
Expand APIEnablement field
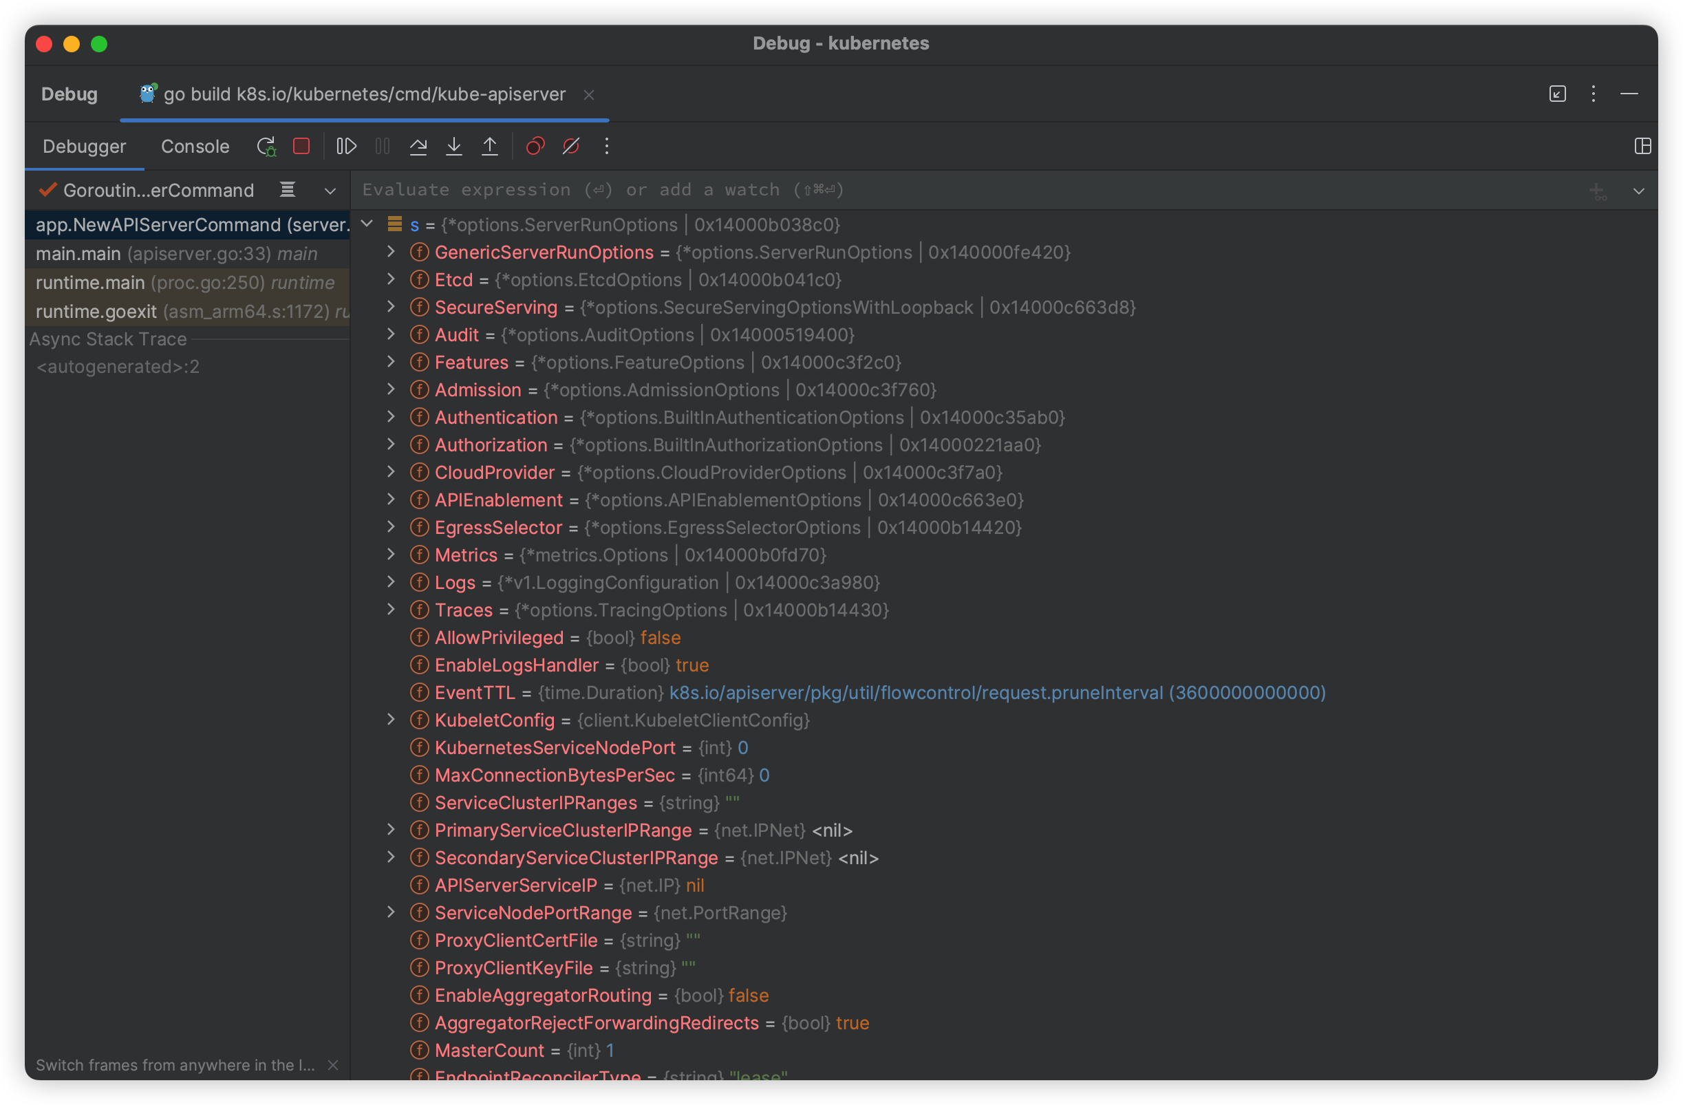(x=390, y=500)
